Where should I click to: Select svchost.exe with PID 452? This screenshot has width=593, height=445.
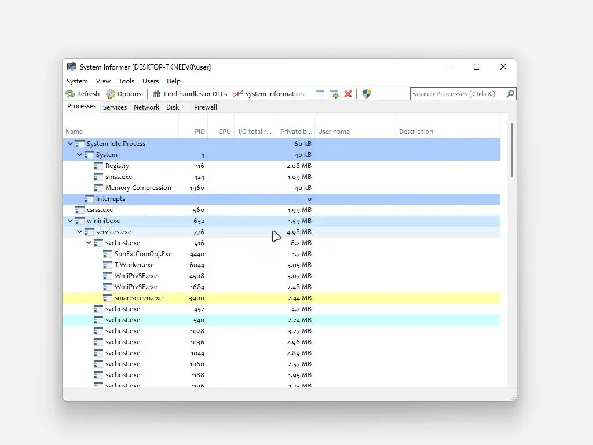(281, 309)
